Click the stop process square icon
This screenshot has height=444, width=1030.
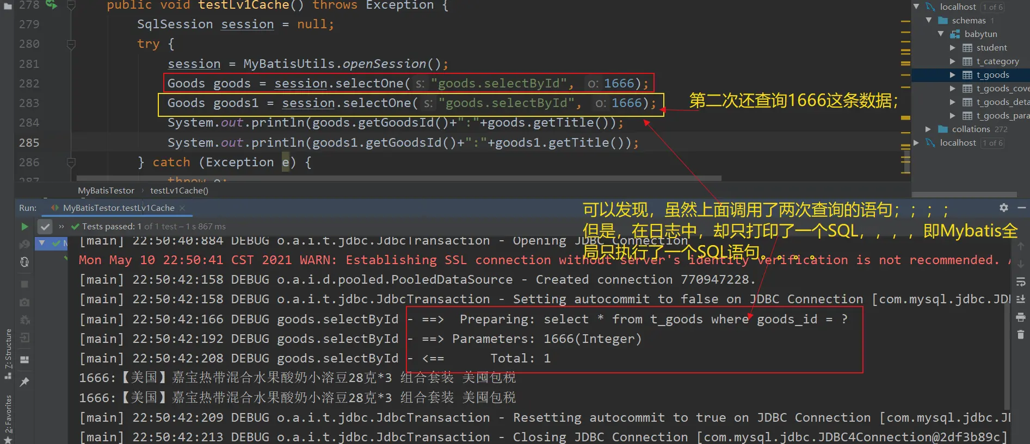tap(24, 284)
